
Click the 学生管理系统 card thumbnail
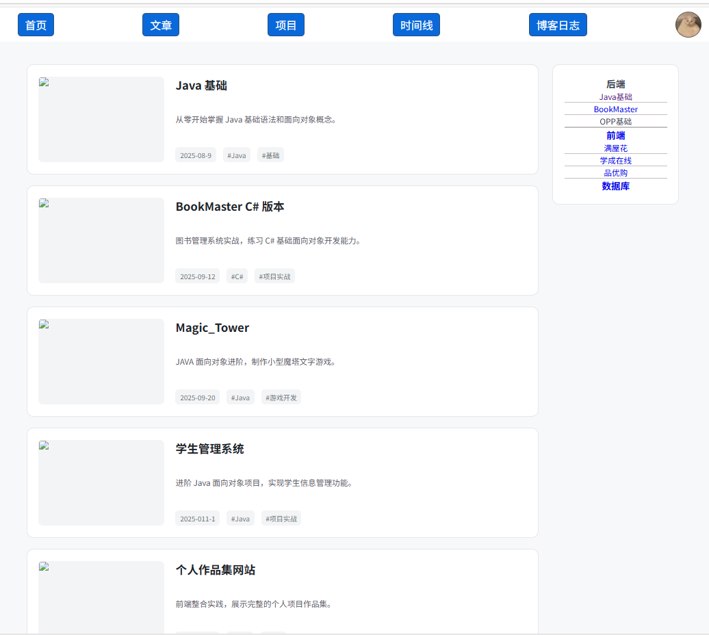[101, 482]
